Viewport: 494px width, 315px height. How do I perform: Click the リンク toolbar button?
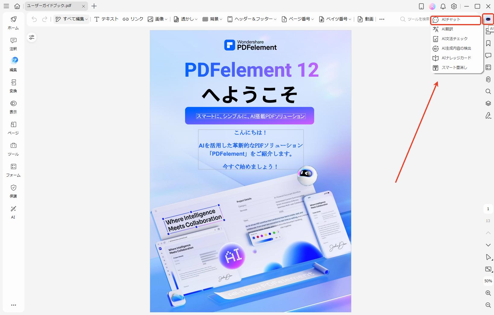pos(133,19)
